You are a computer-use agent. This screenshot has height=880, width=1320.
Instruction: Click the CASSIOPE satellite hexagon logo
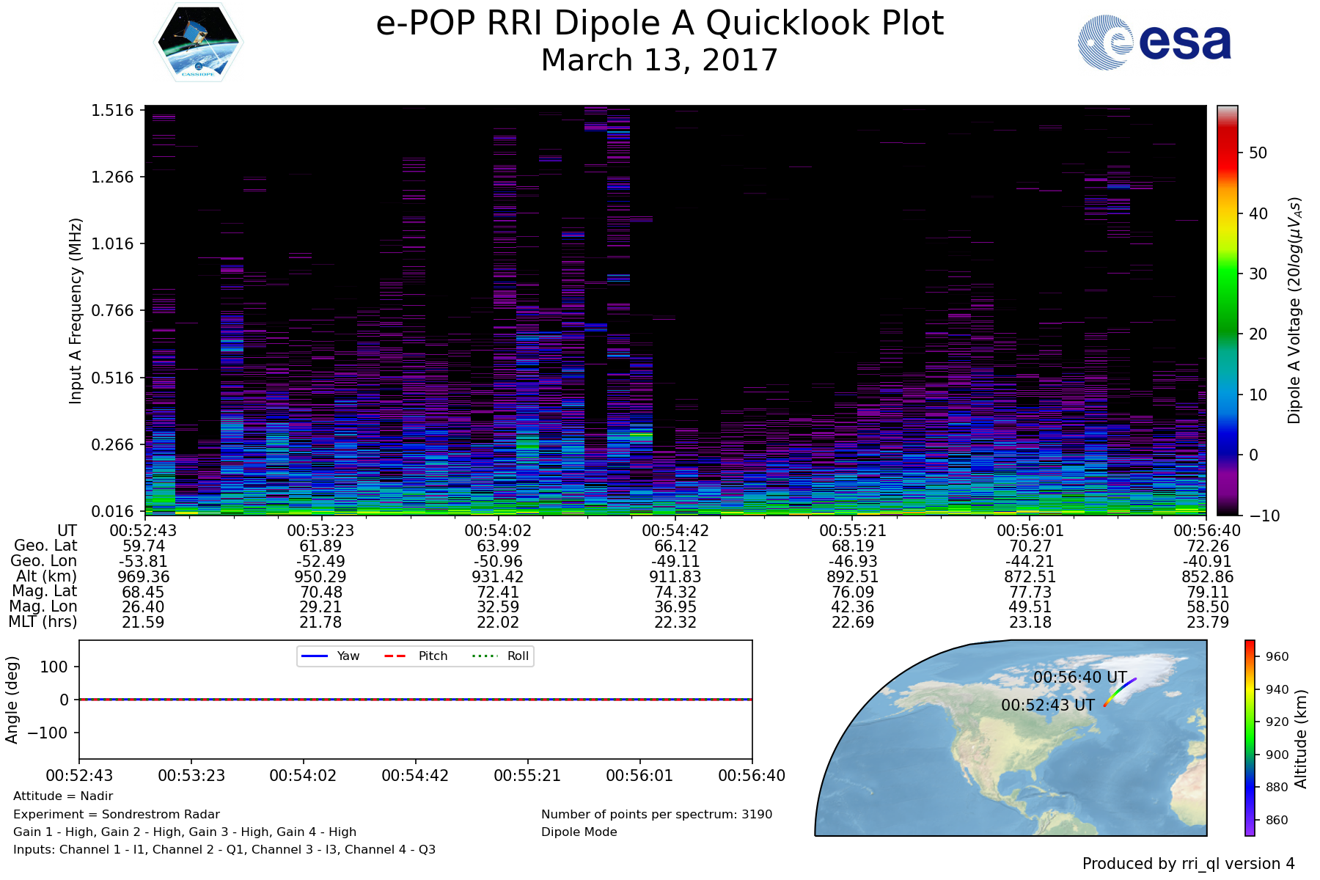(199, 42)
